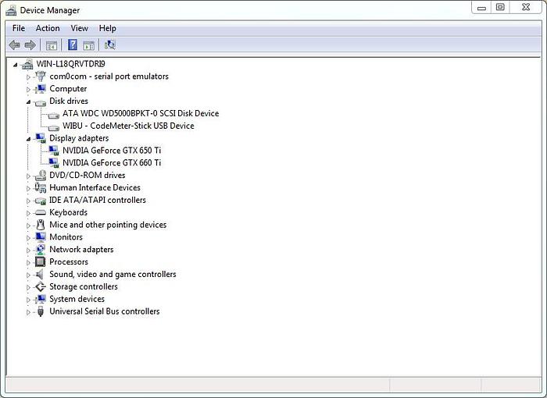The width and height of the screenshot is (547, 398).
Task: Click the Show/Hide Action Pane toolbar icon
Action: click(x=89, y=45)
